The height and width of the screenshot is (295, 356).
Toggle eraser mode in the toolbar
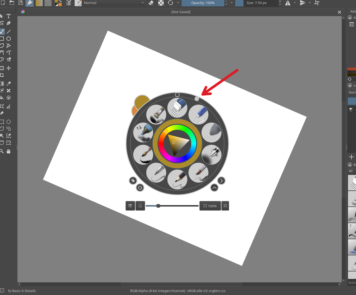(151, 3)
